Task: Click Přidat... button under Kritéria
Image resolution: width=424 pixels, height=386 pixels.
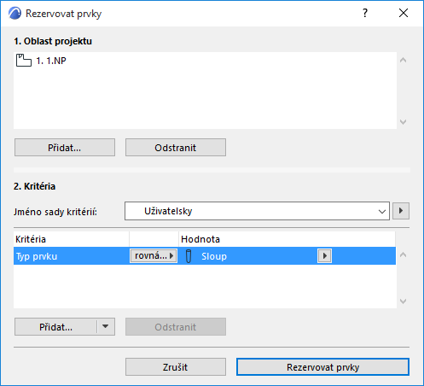Action: [56, 327]
